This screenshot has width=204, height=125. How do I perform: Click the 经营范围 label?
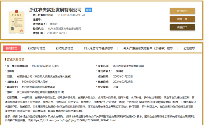(x=12, y=97)
